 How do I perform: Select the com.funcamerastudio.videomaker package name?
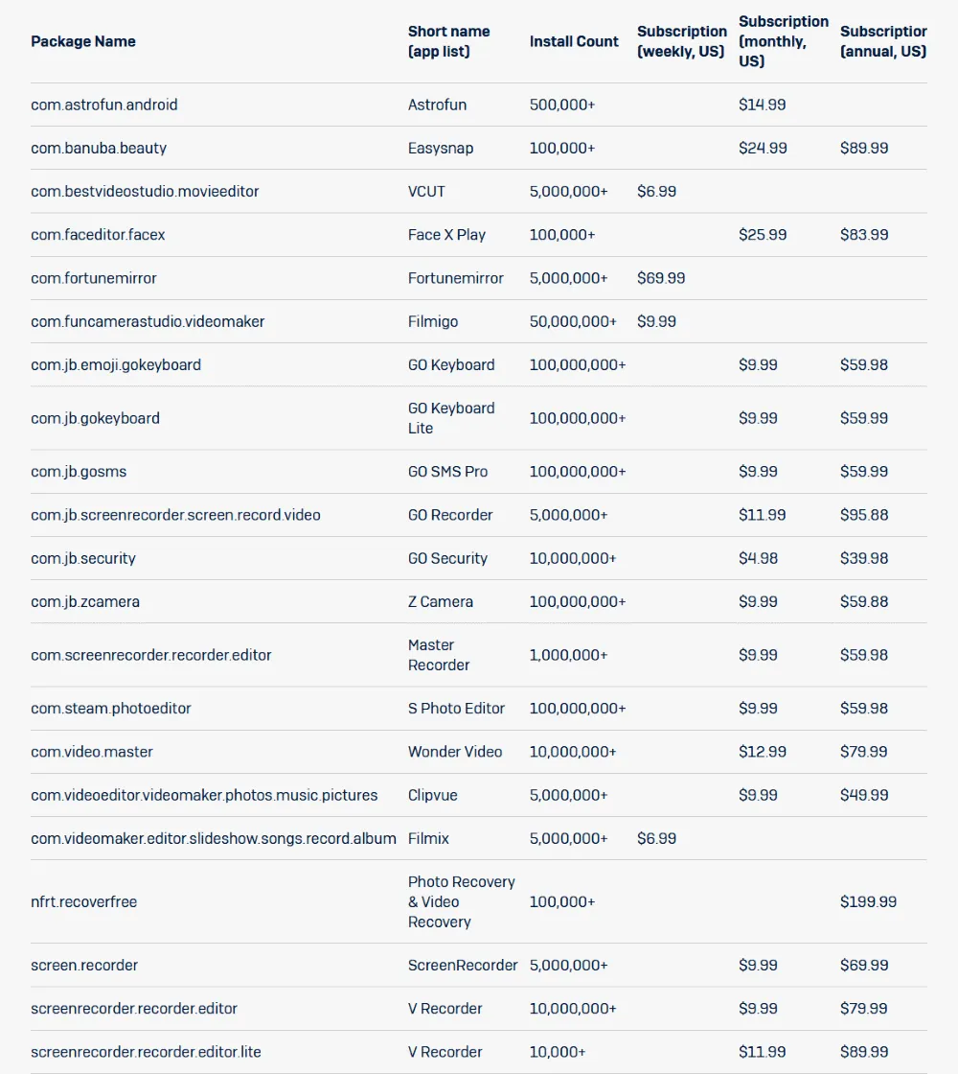pyautogui.click(x=148, y=321)
